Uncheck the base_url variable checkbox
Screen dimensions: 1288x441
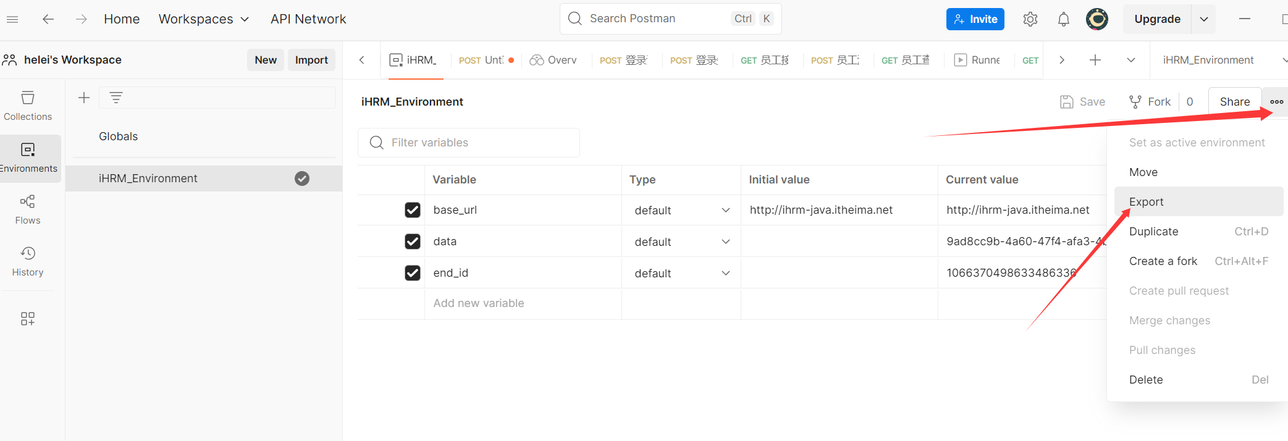413,210
